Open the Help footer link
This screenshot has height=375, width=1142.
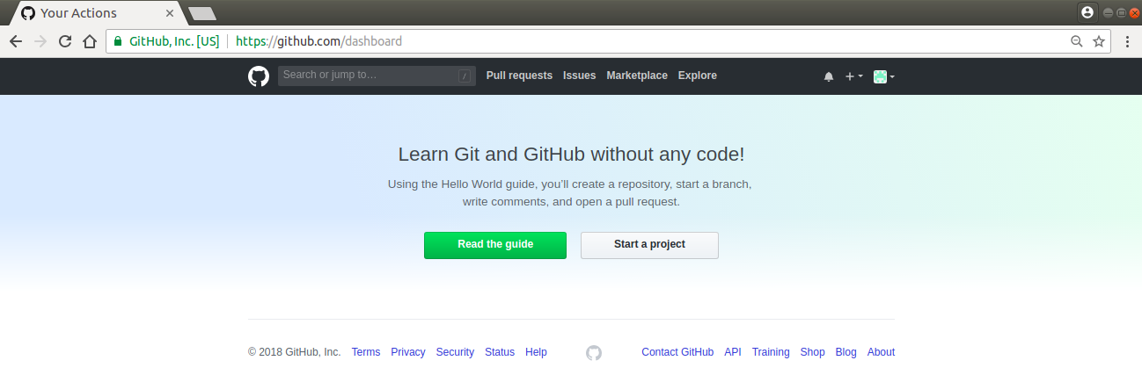coord(536,352)
